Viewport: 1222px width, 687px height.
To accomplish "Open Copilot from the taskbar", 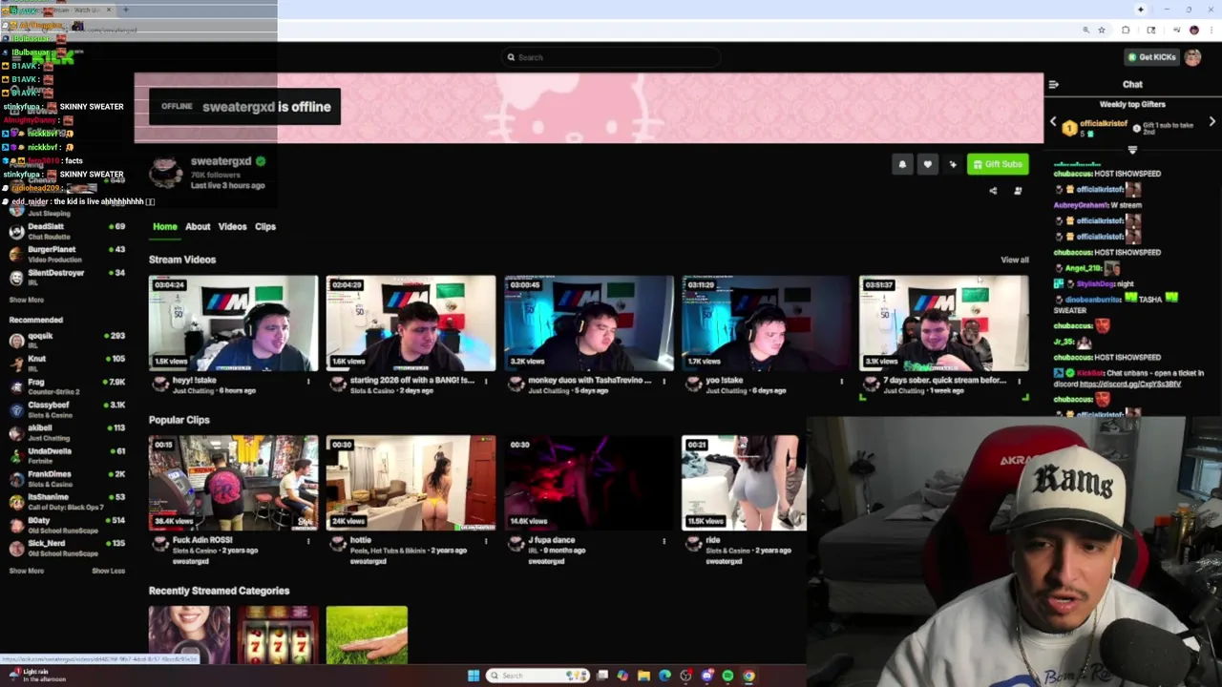I will tap(622, 676).
